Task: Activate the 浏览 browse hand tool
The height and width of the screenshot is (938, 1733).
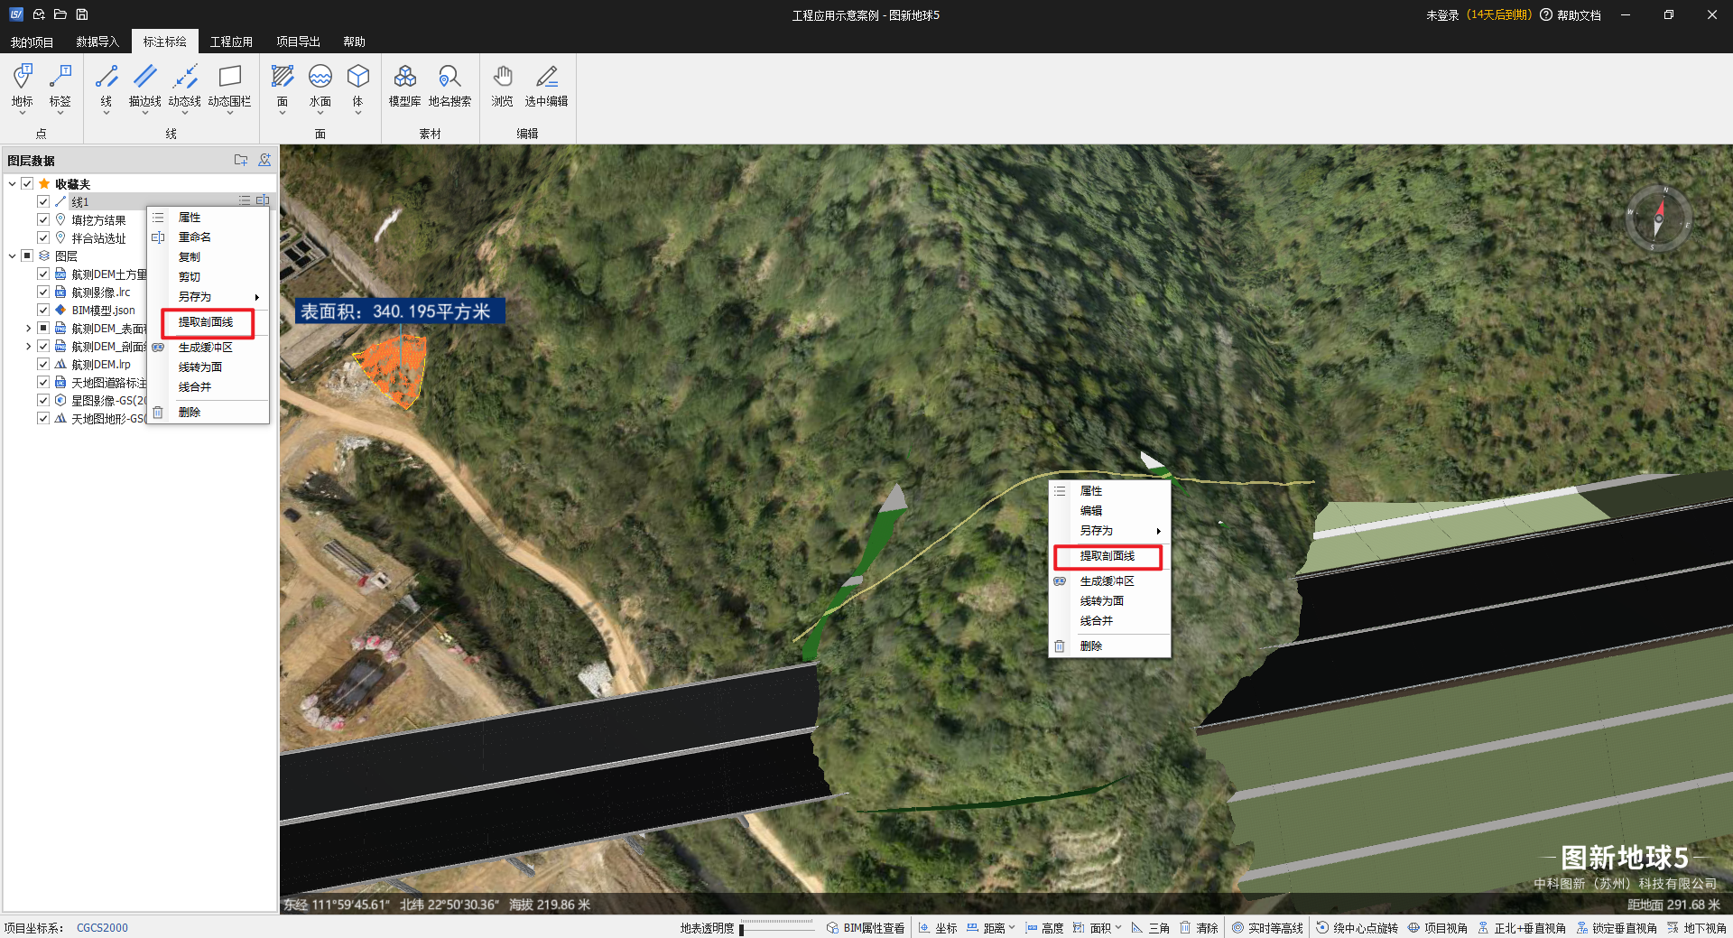Action: [503, 86]
